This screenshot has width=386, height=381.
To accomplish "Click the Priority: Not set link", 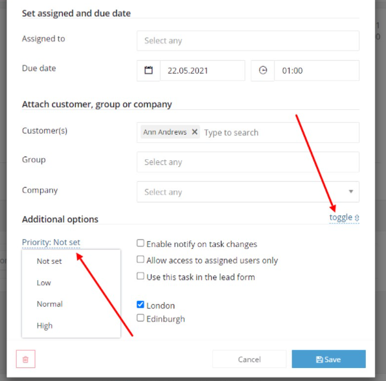I will [x=51, y=243].
